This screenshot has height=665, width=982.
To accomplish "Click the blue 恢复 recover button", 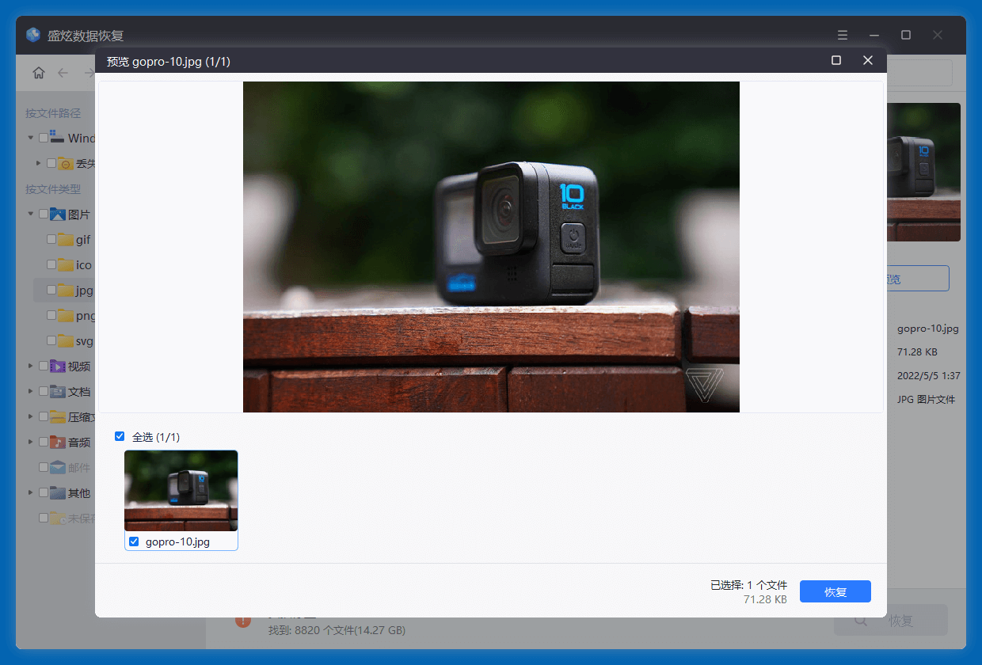I will pyautogui.click(x=835, y=591).
